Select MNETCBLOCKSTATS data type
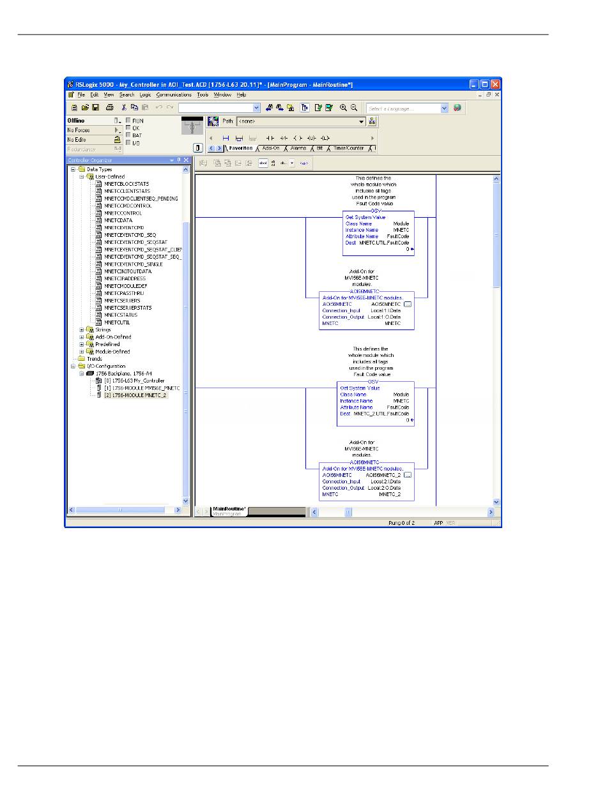The height and width of the screenshot is (809, 607). coord(127,184)
